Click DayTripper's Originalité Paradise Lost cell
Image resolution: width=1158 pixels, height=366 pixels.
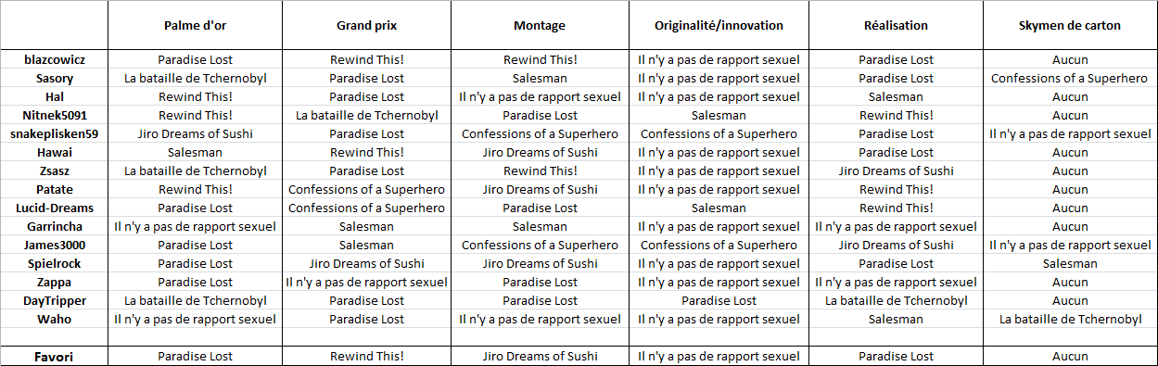click(719, 300)
